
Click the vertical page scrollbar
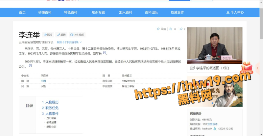(261, 23)
